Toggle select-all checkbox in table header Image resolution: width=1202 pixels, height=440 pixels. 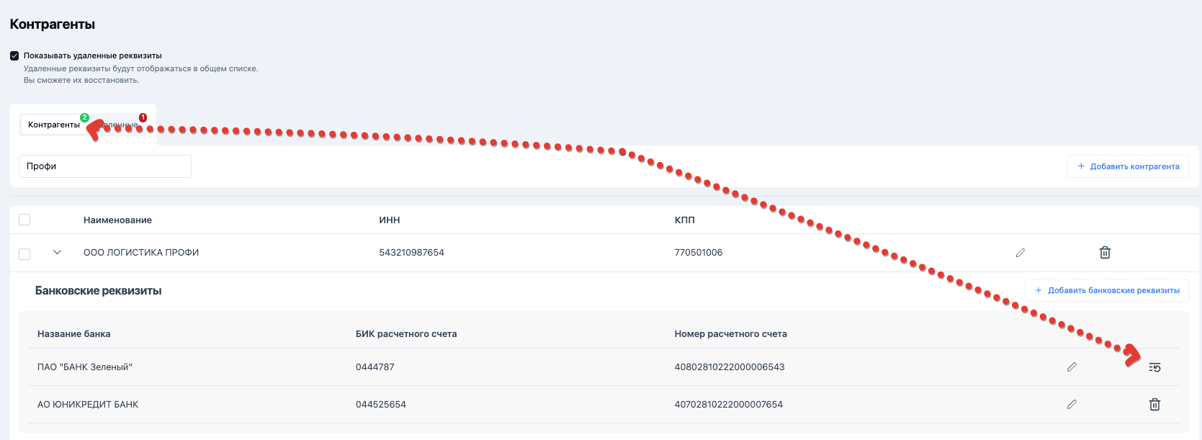(x=24, y=220)
